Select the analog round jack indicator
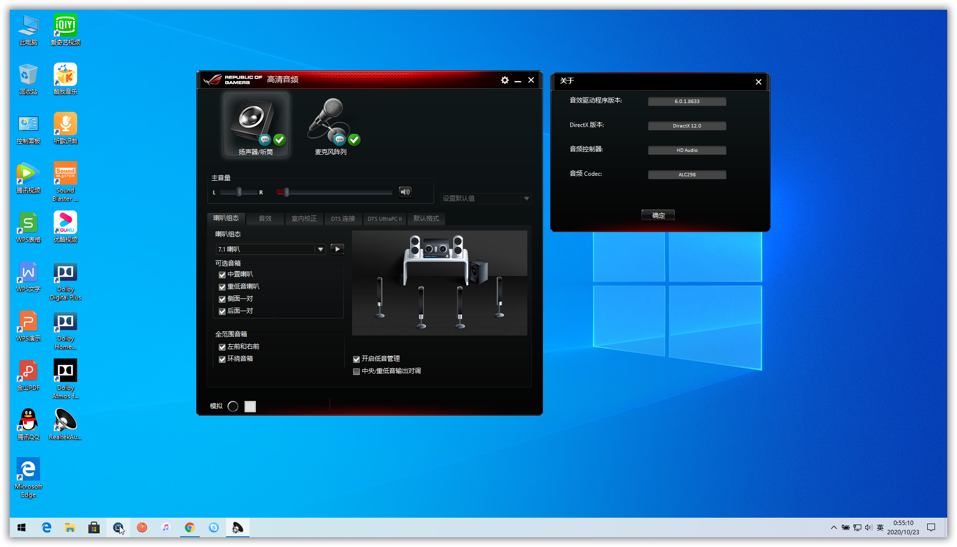 click(x=233, y=406)
